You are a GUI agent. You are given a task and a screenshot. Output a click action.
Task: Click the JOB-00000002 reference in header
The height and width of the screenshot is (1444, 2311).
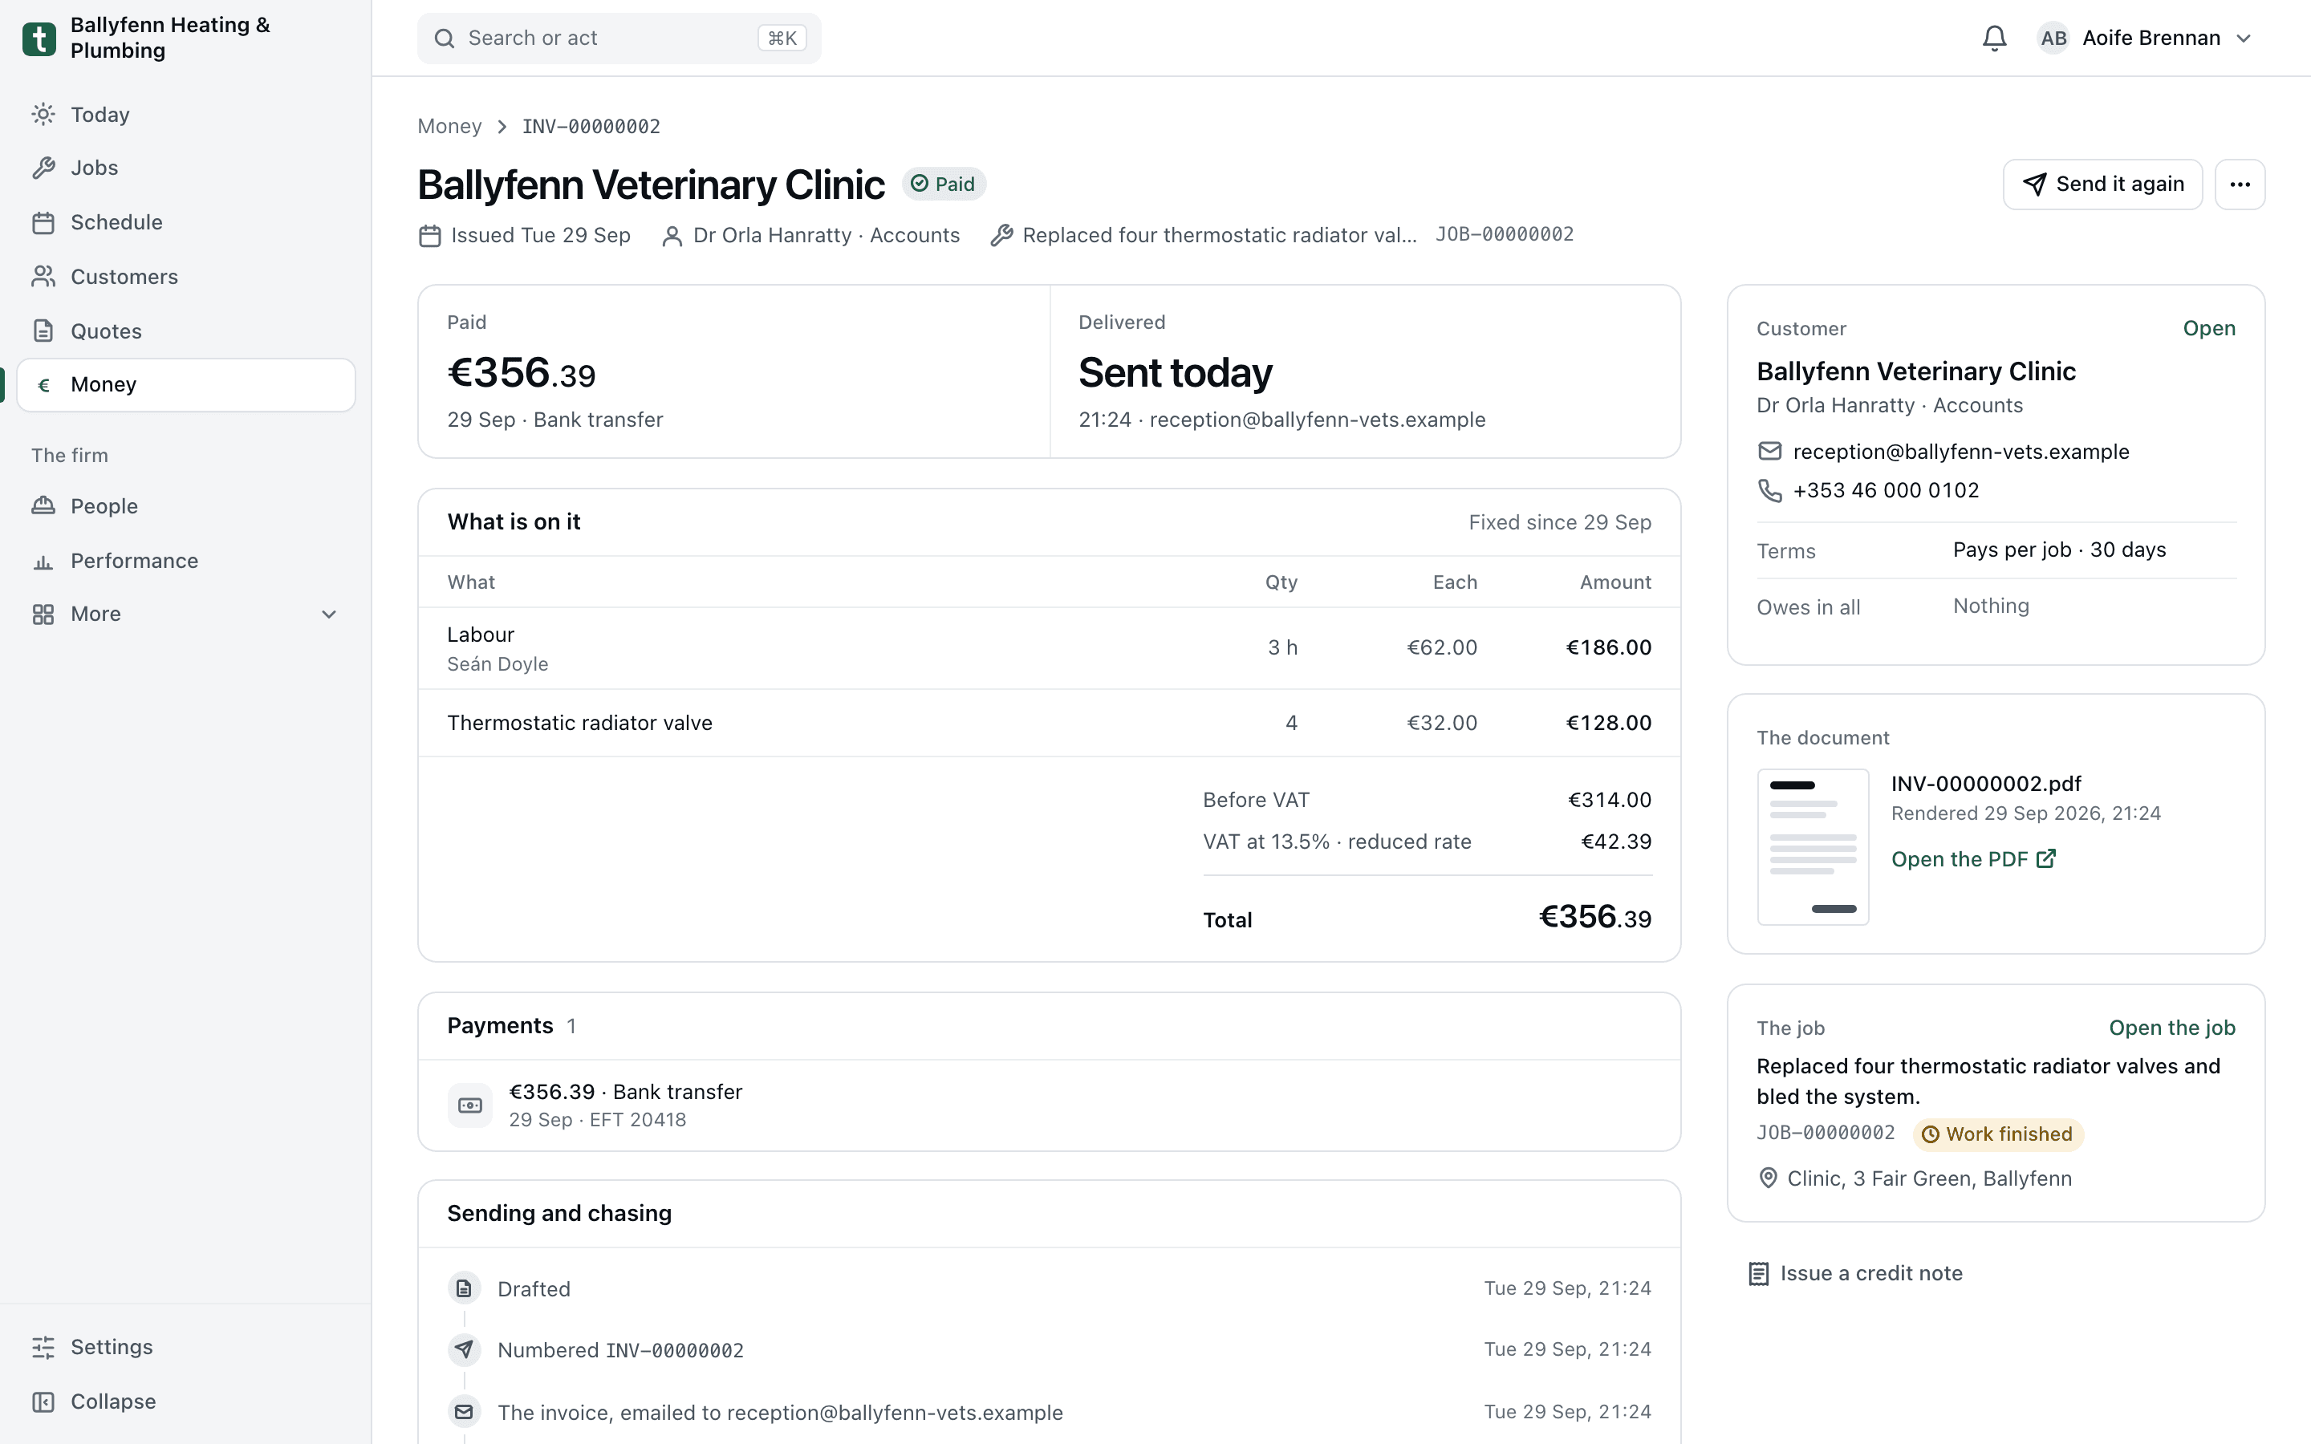[1504, 234]
